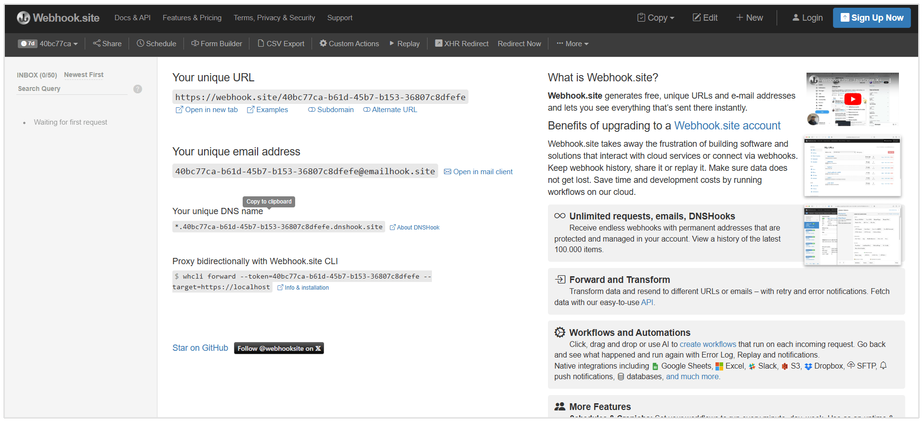Viewport: 923px width, 422px height.
Task: Open the requests history screenshot thumbnail
Action: point(853,235)
